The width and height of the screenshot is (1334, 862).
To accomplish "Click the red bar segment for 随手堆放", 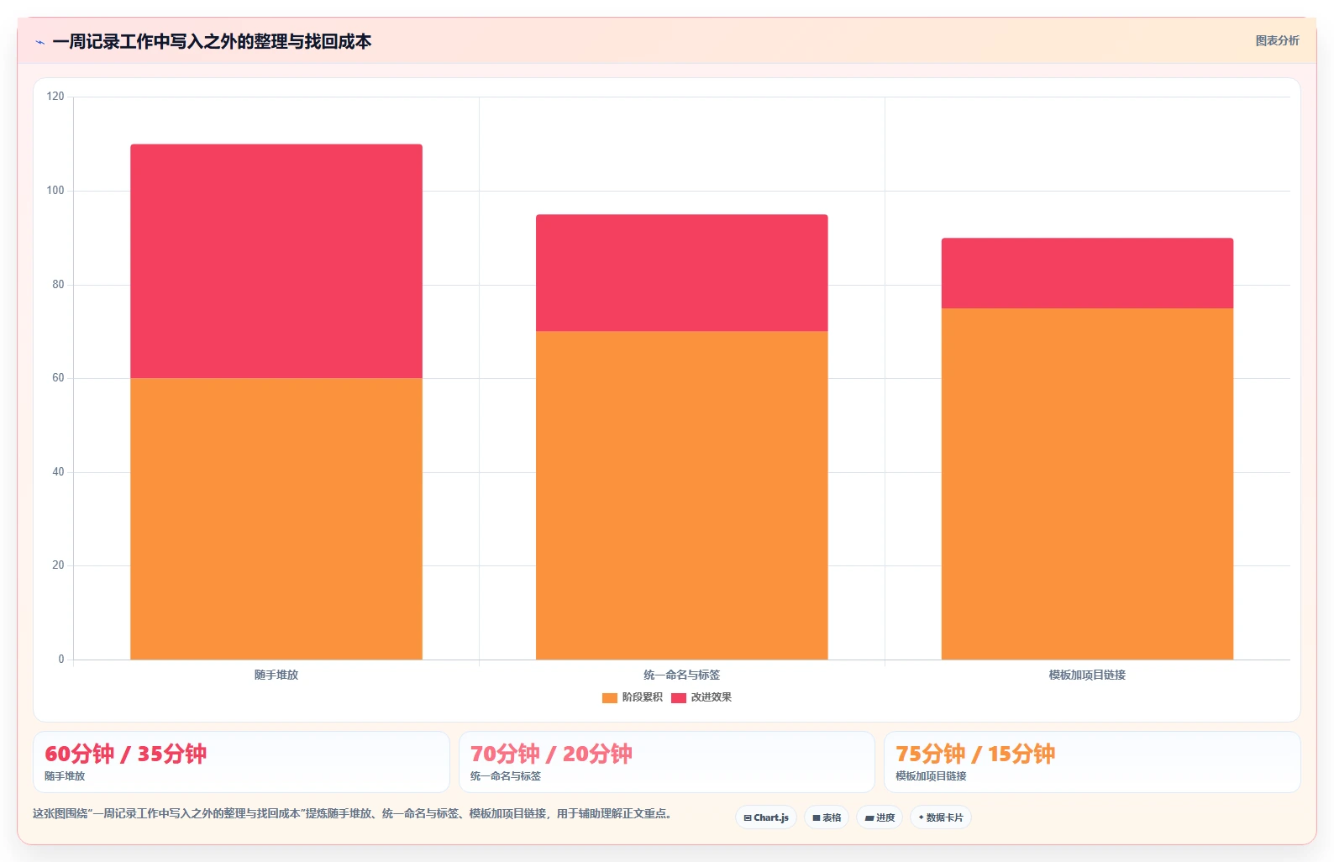I will pyautogui.click(x=276, y=261).
